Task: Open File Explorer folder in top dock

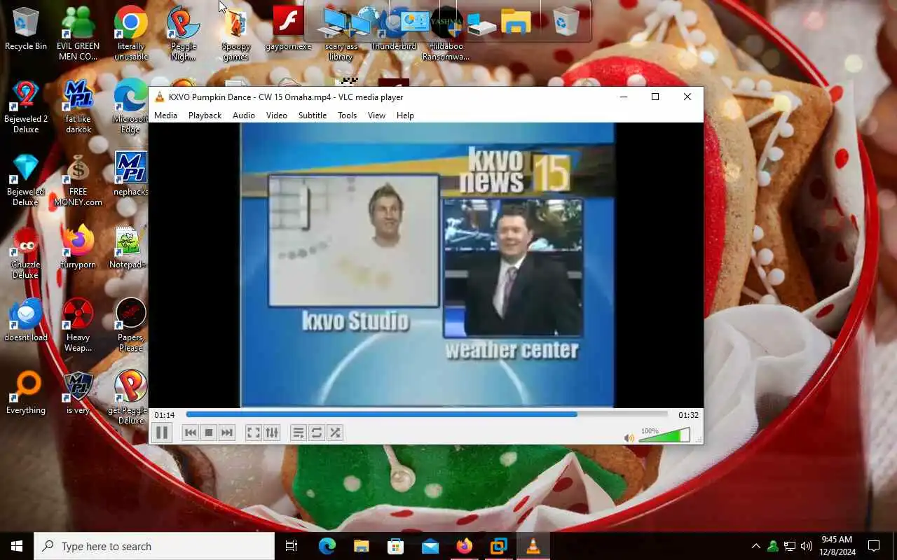Action: click(x=516, y=22)
